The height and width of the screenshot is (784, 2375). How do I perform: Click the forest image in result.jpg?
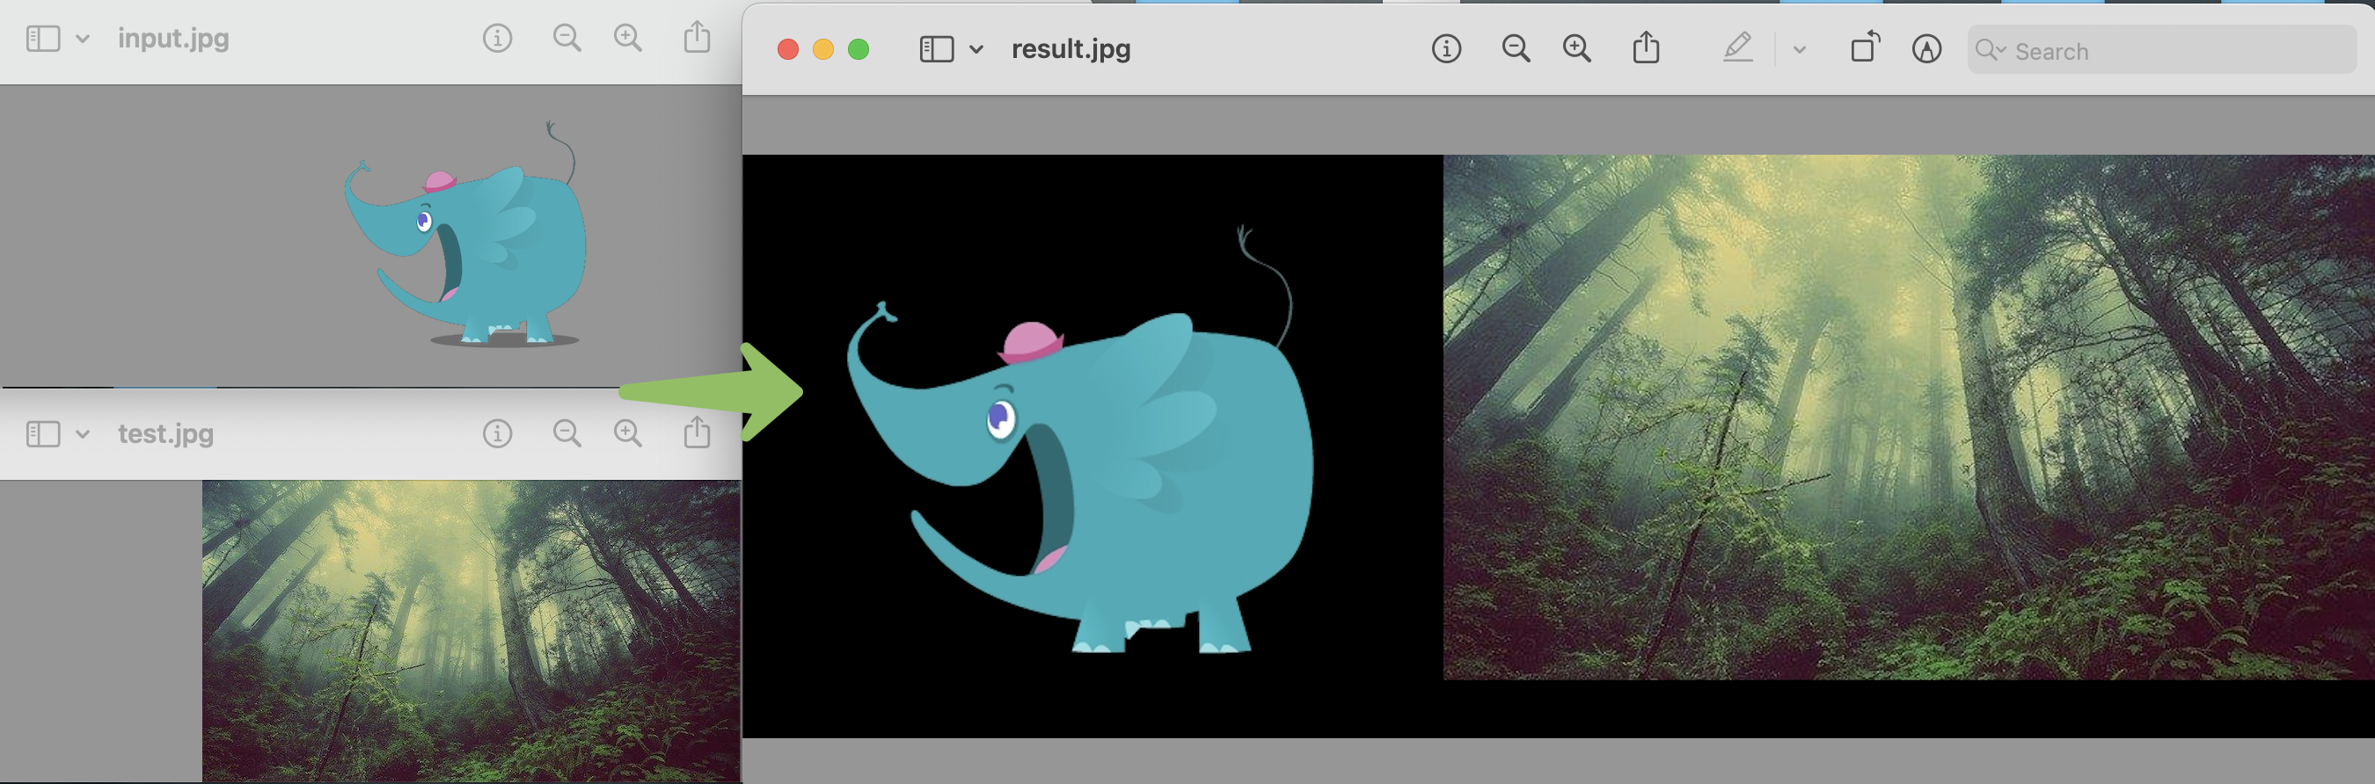(1907, 417)
